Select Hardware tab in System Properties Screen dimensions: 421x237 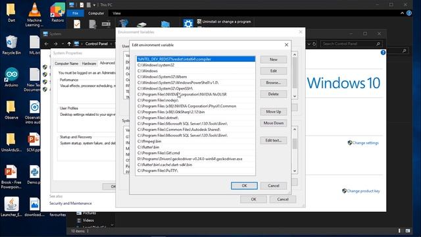click(x=89, y=63)
